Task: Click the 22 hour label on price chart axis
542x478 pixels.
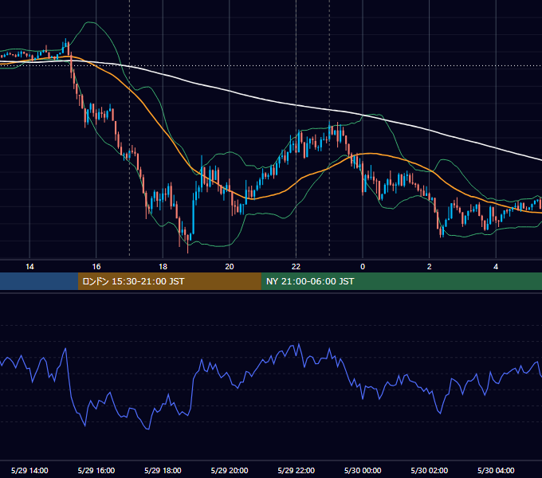Action: pos(296,267)
